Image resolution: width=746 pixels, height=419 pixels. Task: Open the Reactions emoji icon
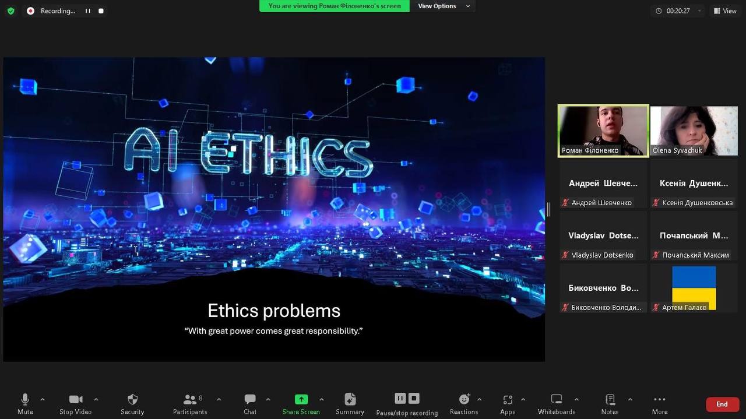tap(464, 400)
